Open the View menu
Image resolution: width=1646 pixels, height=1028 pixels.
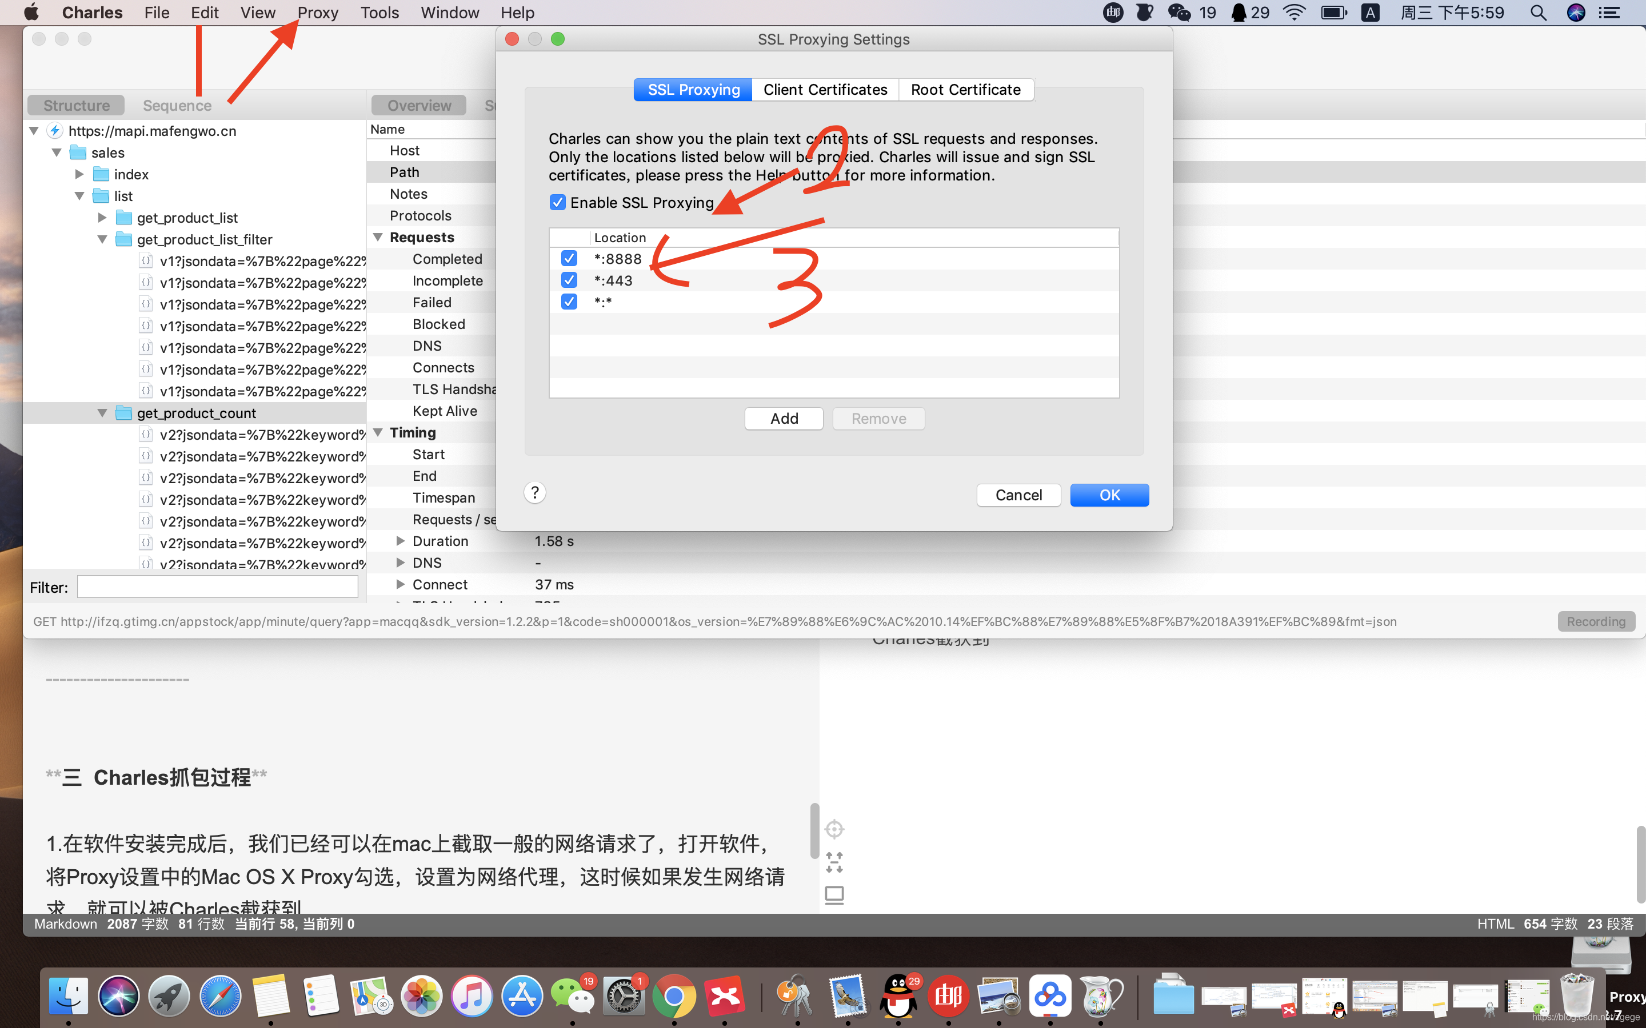click(x=258, y=12)
